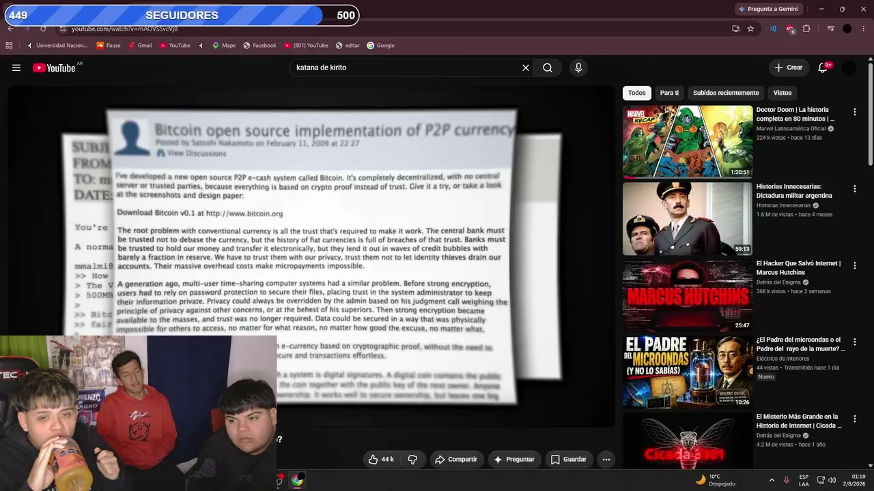The width and height of the screenshot is (874, 491).
Task: Open YouTube notifications bell
Action: coord(823,68)
